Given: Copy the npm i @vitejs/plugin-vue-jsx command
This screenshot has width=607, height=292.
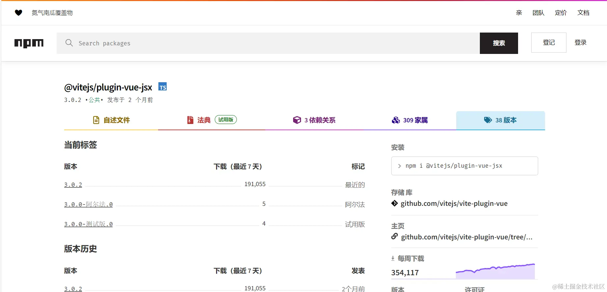Looking at the screenshot, I should 465,166.
